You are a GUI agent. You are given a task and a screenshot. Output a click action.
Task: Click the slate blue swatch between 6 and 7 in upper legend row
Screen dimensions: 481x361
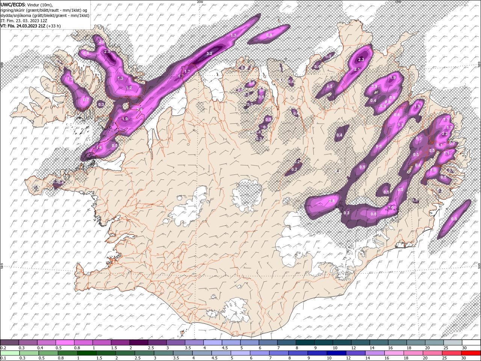pos(268,343)
